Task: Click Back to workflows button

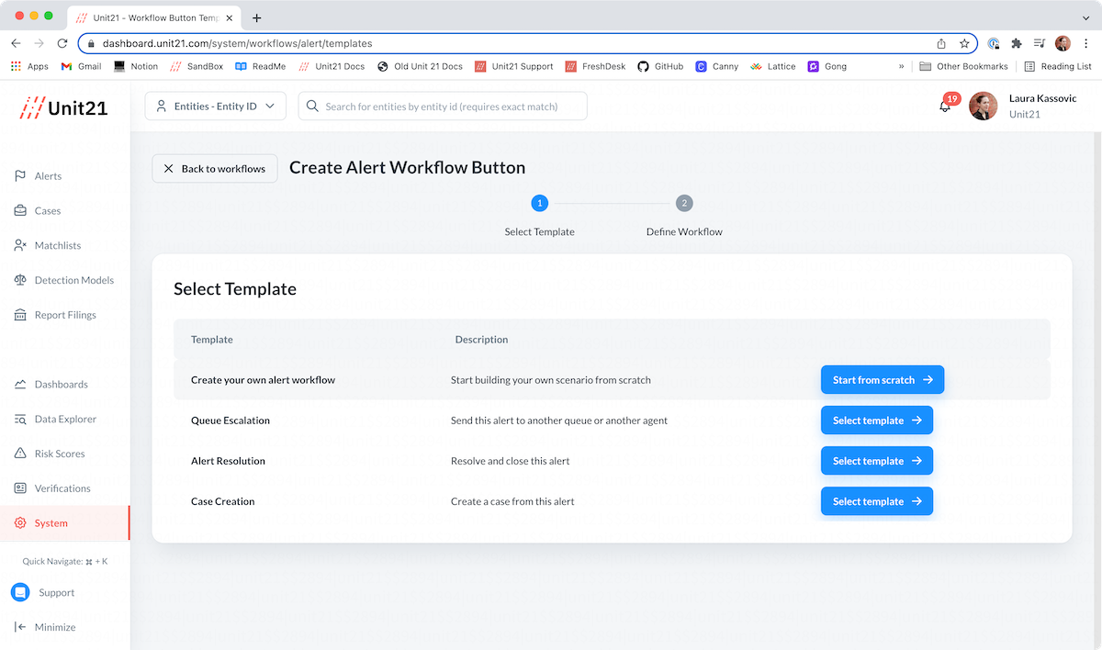Action: [x=215, y=168]
